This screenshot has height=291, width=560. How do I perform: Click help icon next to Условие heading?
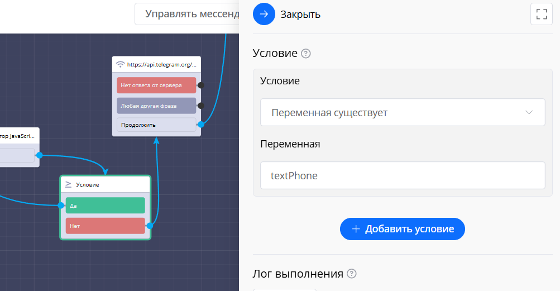pyautogui.click(x=305, y=54)
